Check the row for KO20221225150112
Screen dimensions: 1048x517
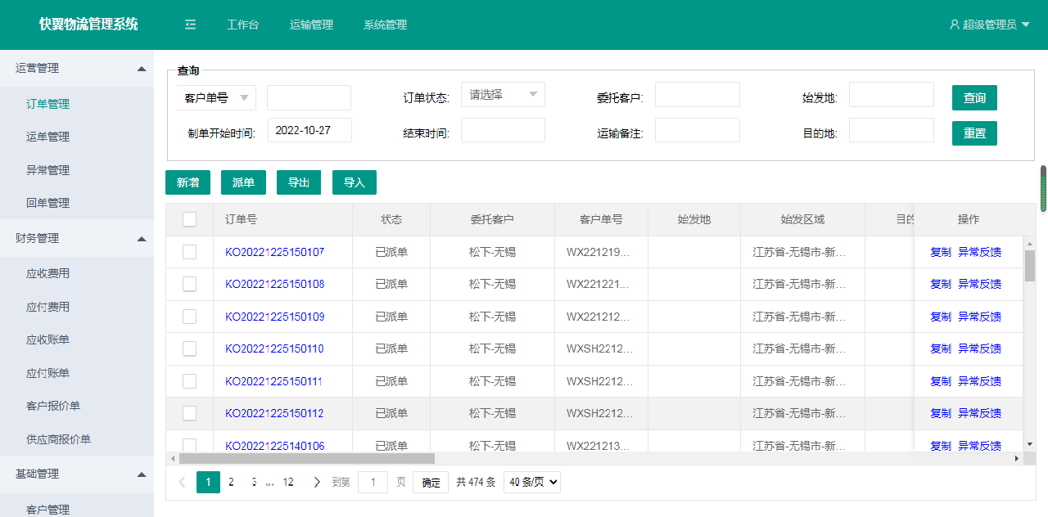tap(189, 413)
